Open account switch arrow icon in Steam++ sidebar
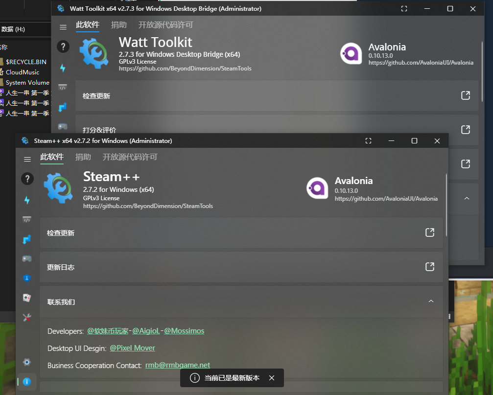The image size is (493, 395). click(27, 239)
